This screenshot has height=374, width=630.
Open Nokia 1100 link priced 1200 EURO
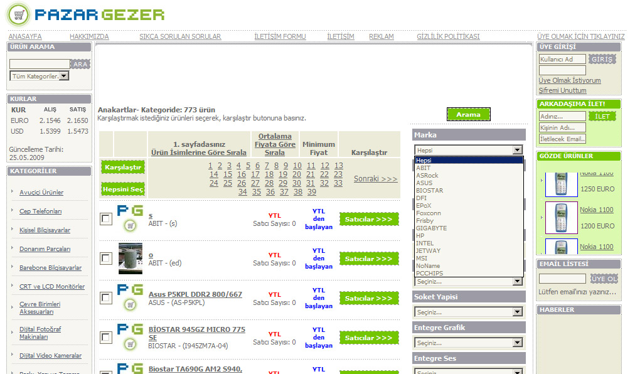[597, 210]
